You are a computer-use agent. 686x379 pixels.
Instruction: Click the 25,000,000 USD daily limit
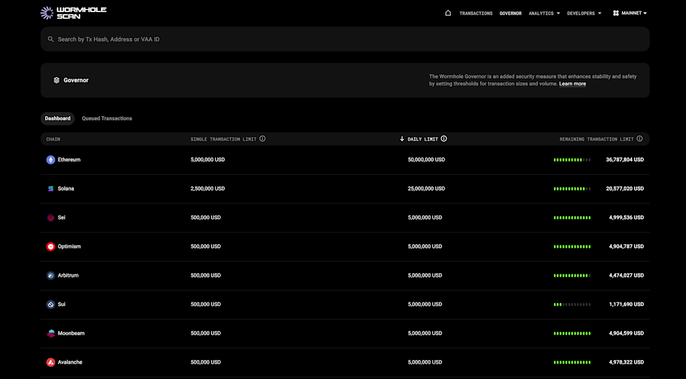(426, 189)
